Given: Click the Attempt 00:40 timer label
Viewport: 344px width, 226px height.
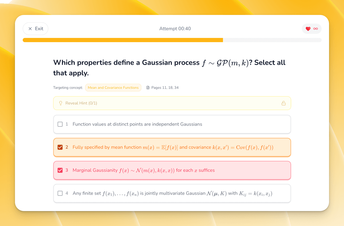Looking at the screenshot, I should pyautogui.click(x=175, y=29).
